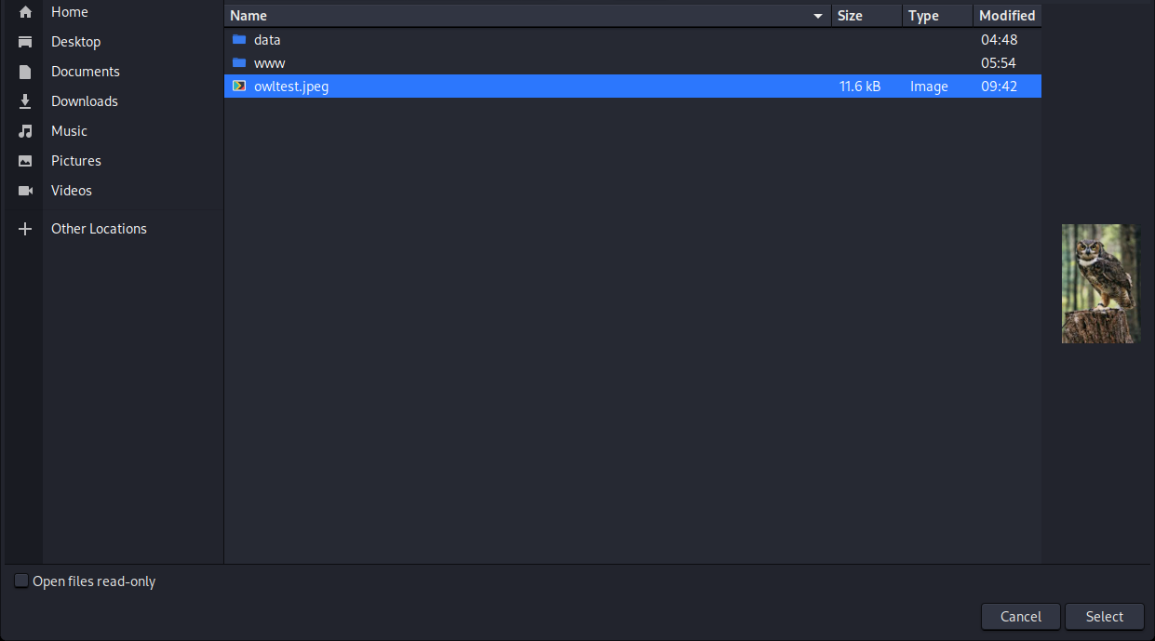The image size is (1155, 641).
Task: Click the sort arrow on Name column
Action: 817,16
